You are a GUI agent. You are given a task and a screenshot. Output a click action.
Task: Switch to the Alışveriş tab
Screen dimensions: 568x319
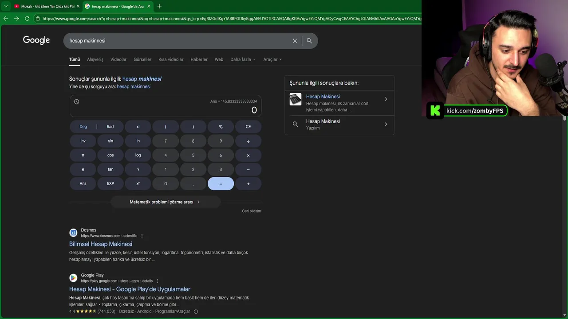pos(95,59)
